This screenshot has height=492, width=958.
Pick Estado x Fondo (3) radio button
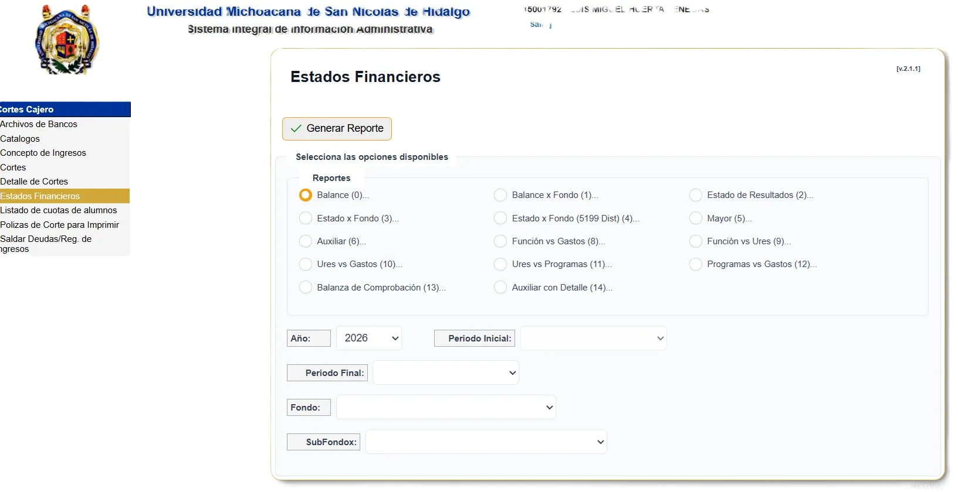click(306, 218)
